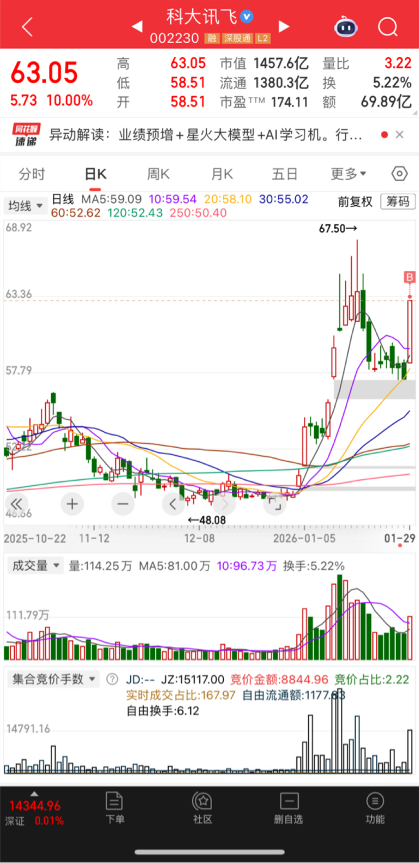Zoom in the K-line chart with plus
The image size is (419, 863).
coord(72,504)
